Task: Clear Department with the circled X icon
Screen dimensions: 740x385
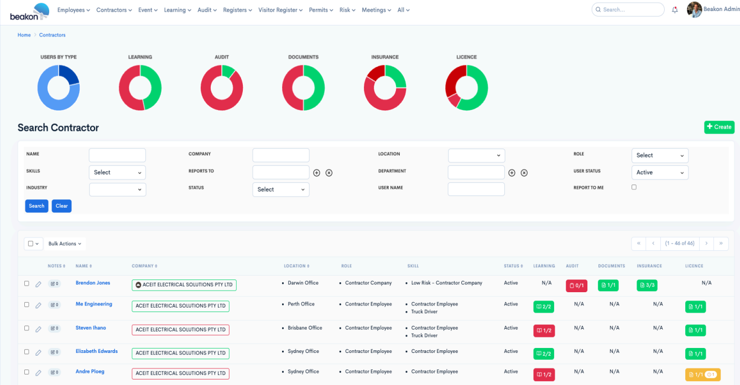Action: (524, 173)
